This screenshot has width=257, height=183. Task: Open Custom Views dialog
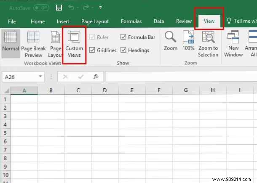(74, 45)
